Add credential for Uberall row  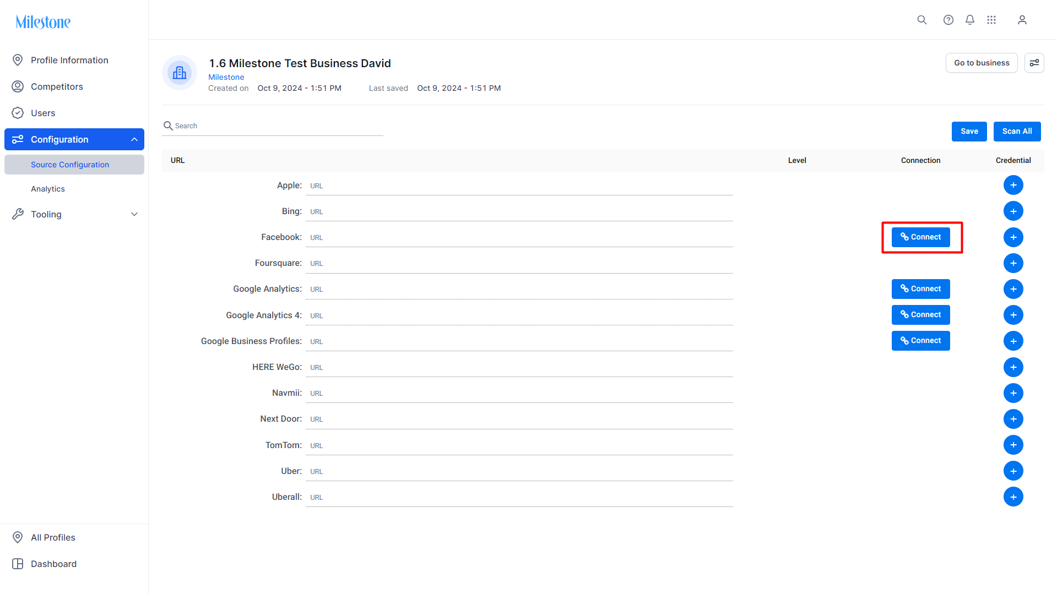(1013, 497)
